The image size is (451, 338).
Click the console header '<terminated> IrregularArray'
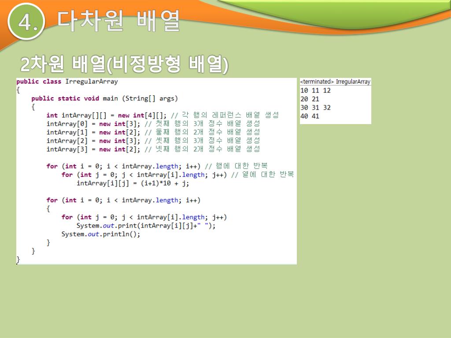click(x=335, y=81)
